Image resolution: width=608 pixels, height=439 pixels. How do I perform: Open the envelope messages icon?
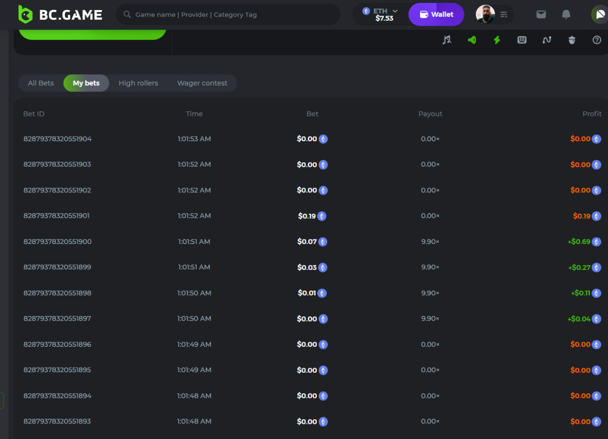[x=541, y=15]
